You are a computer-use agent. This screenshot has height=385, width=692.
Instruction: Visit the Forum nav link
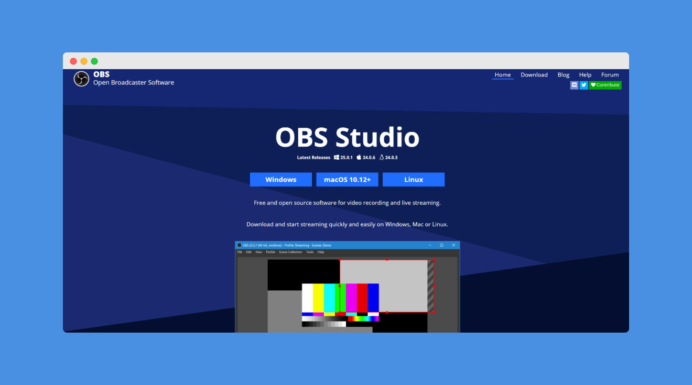pos(610,75)
